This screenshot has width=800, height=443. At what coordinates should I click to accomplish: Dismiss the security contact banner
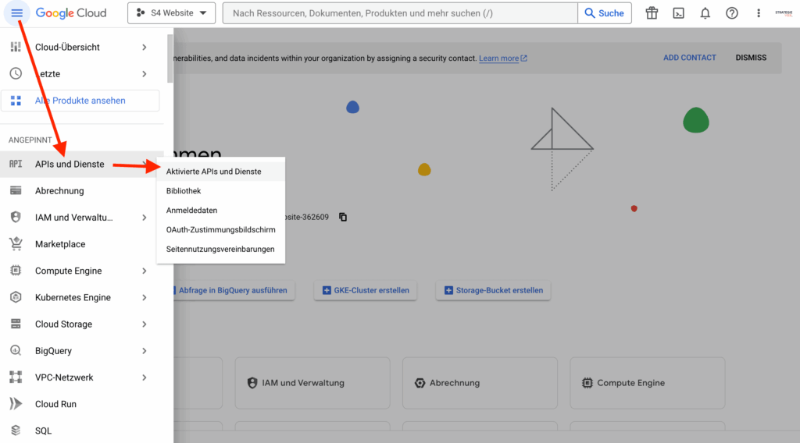(x=751, y=58)
